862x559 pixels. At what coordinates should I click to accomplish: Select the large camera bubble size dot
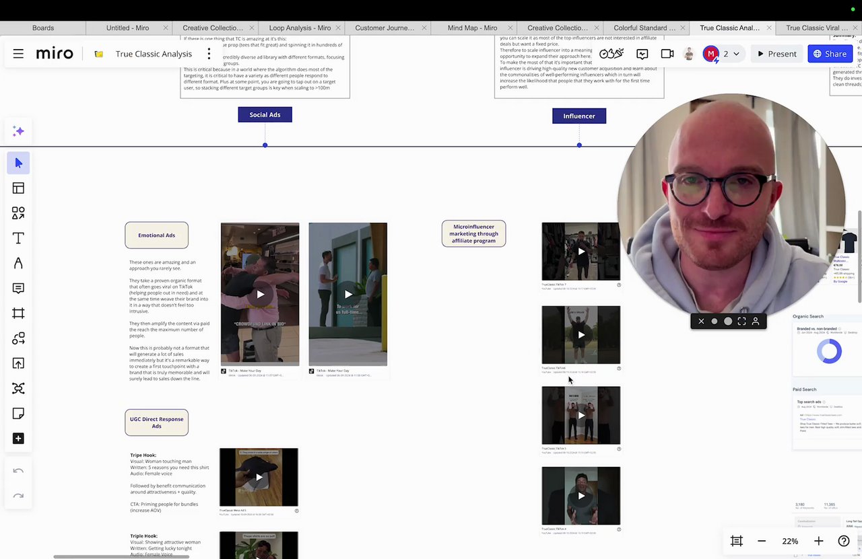coord(728,322)
